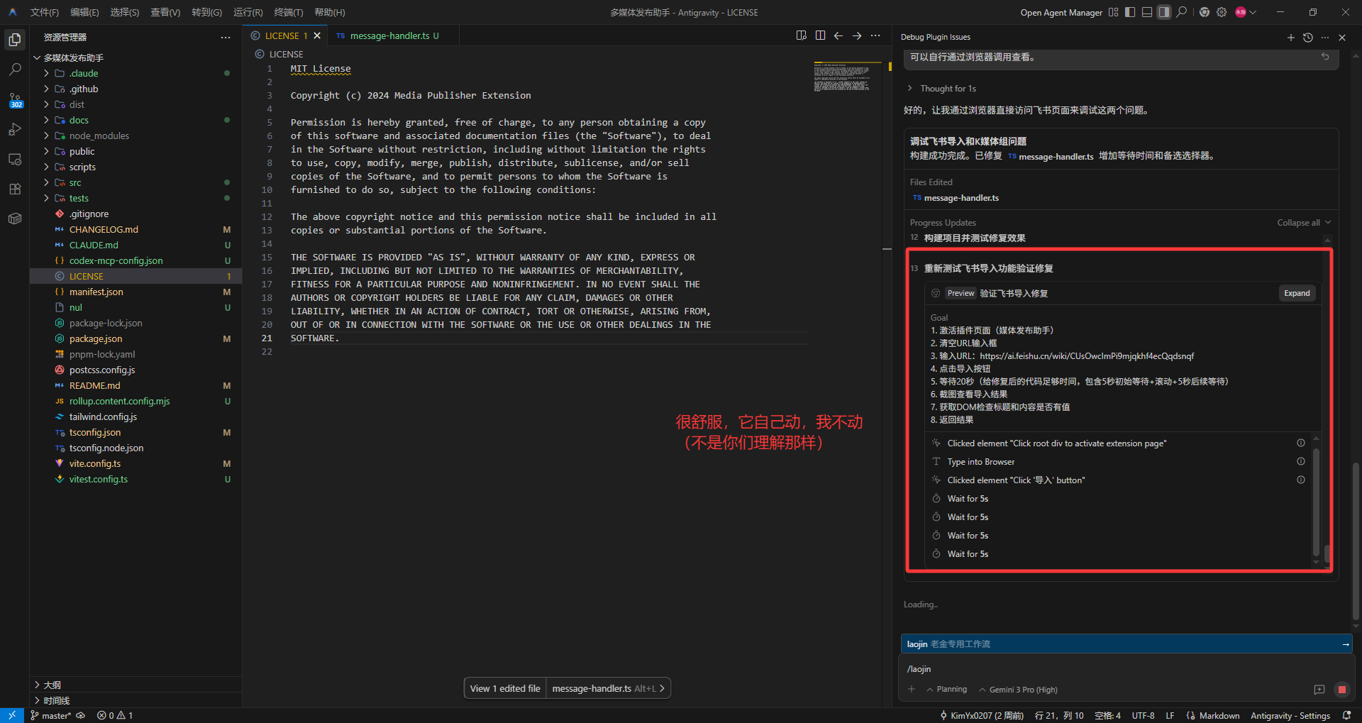Toggle the bottom panel layout icon
Image resolution: width=1362 pixels, height=723 pixels.
point(1147,12)
